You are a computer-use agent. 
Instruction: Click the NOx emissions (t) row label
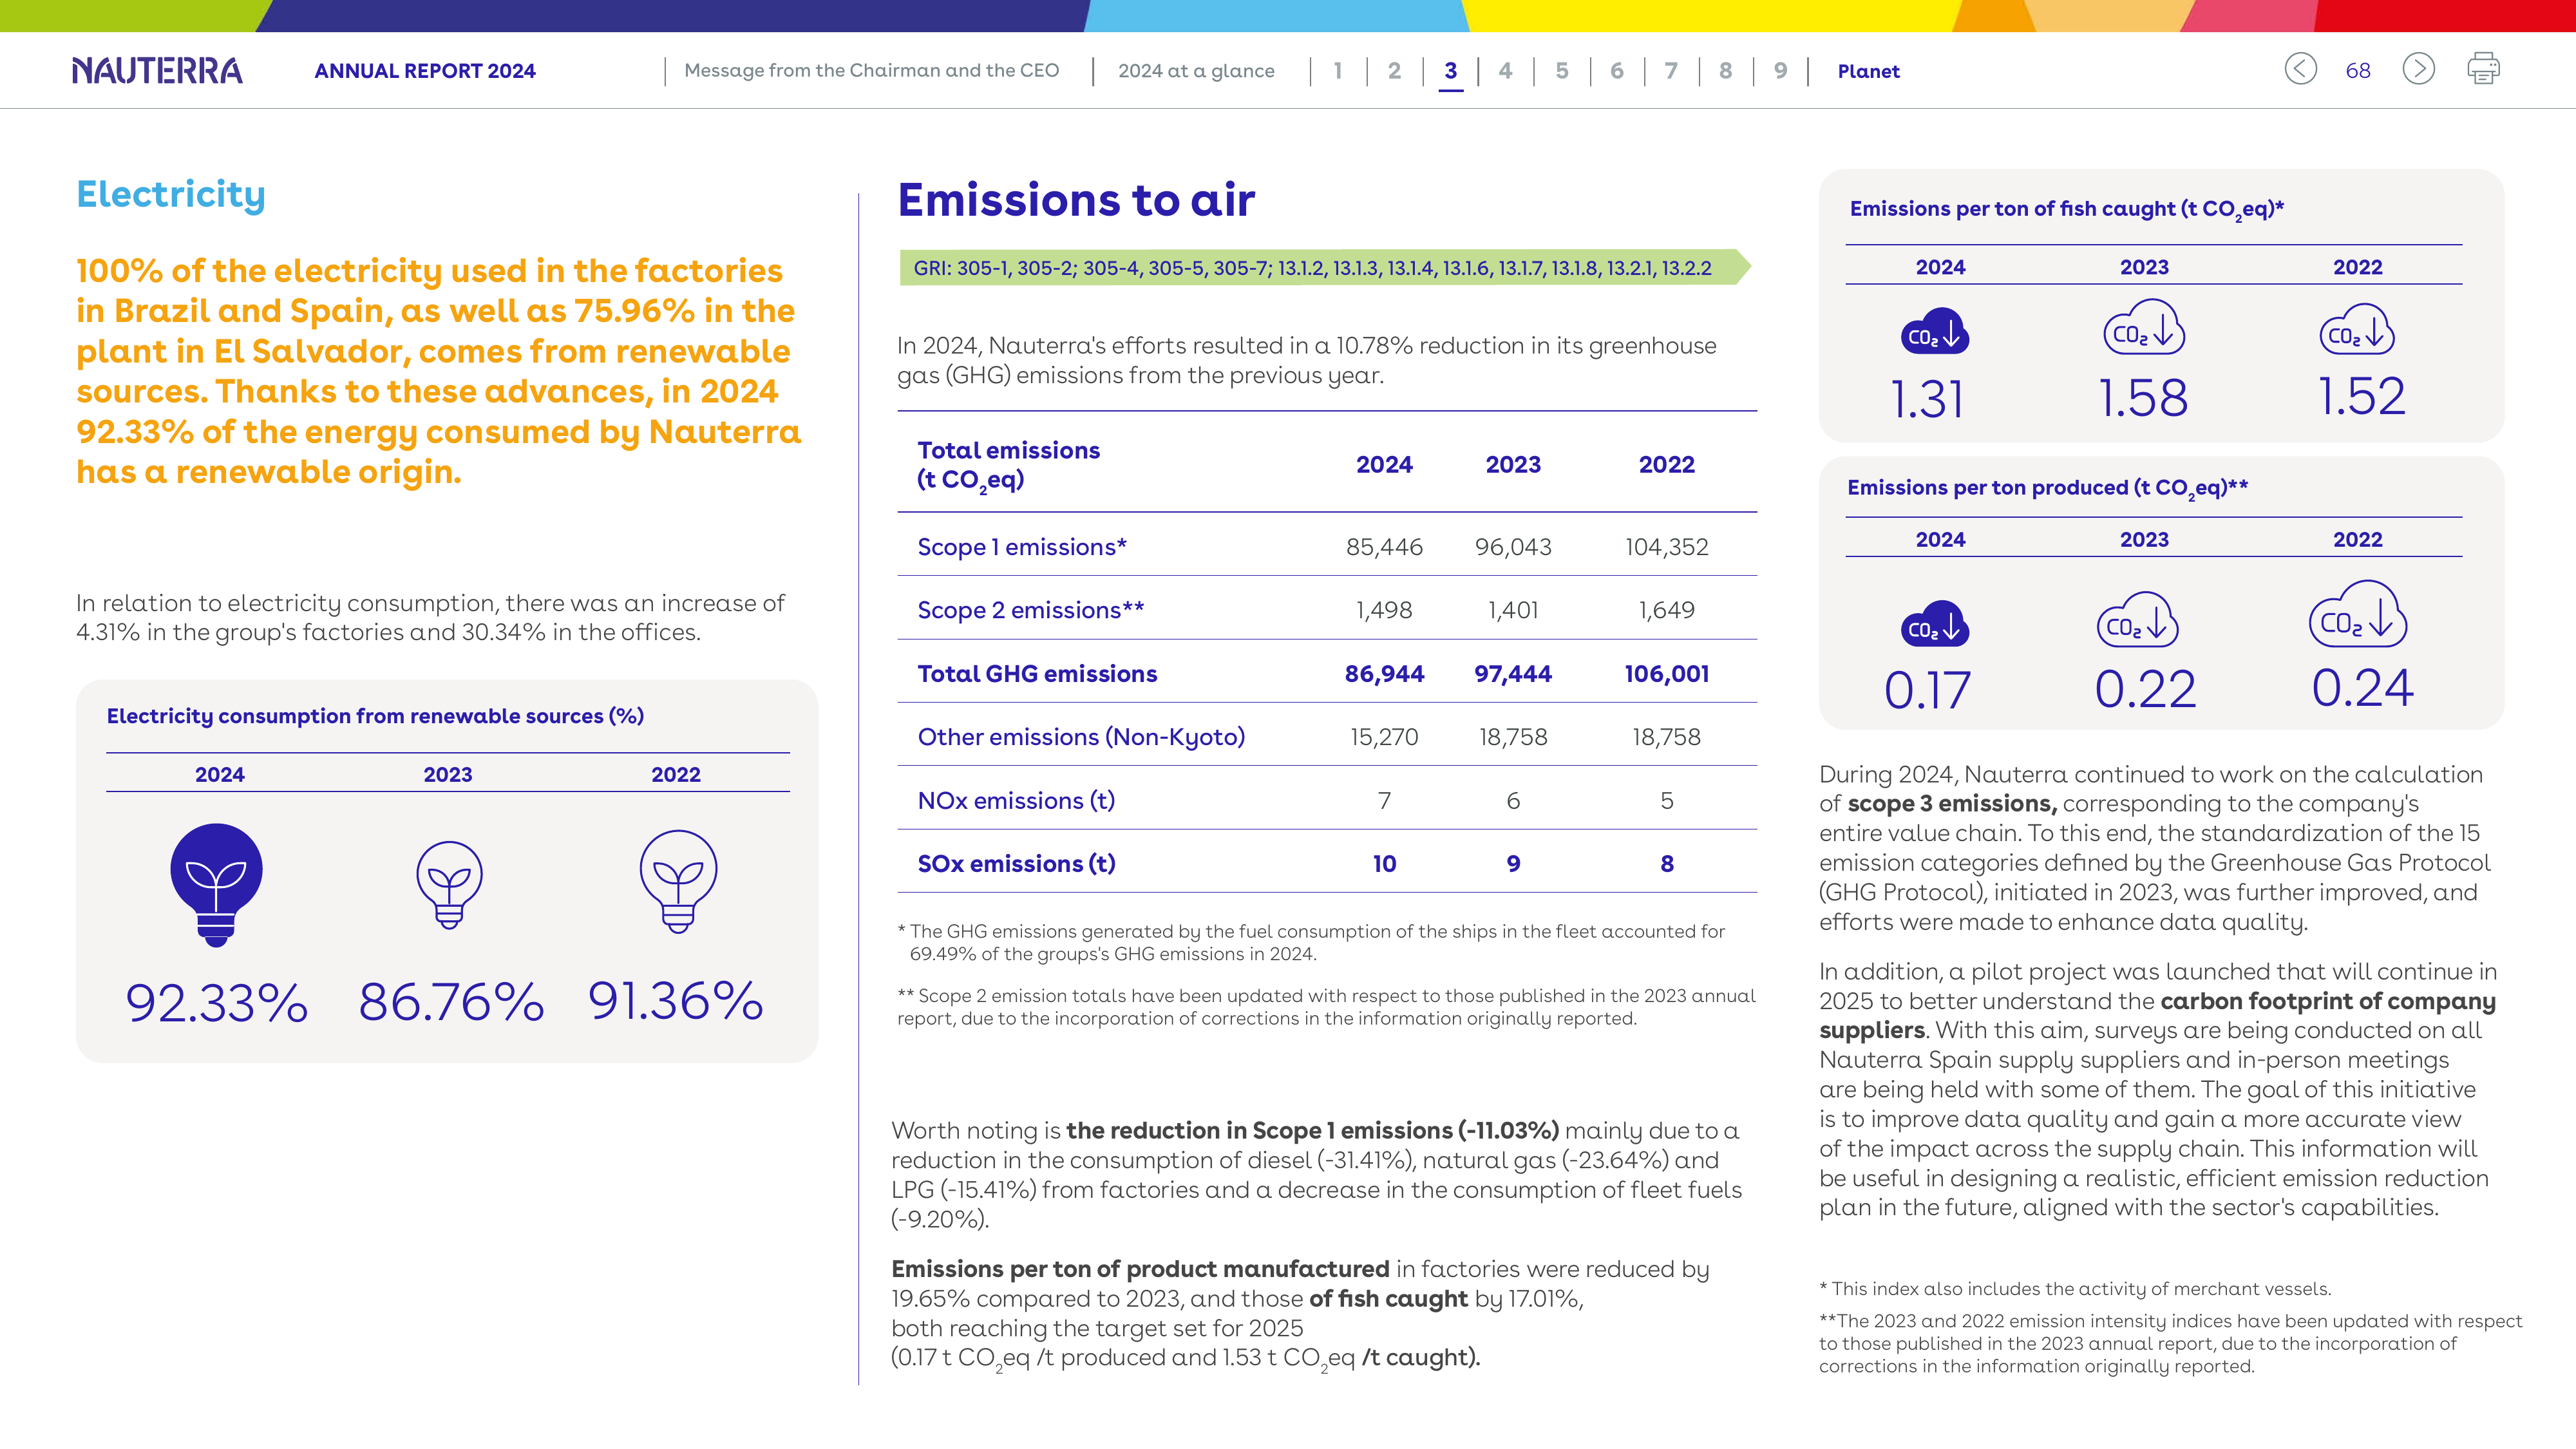tap(1016, 801)
